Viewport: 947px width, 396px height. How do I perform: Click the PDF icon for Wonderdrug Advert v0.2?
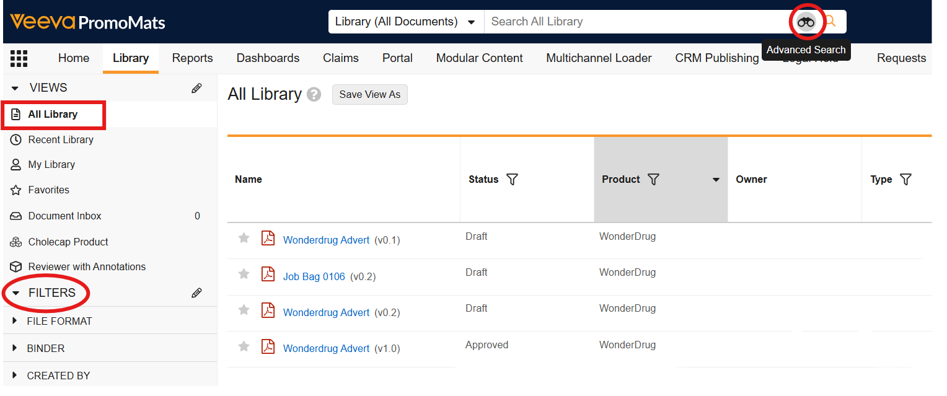[268, 310]
